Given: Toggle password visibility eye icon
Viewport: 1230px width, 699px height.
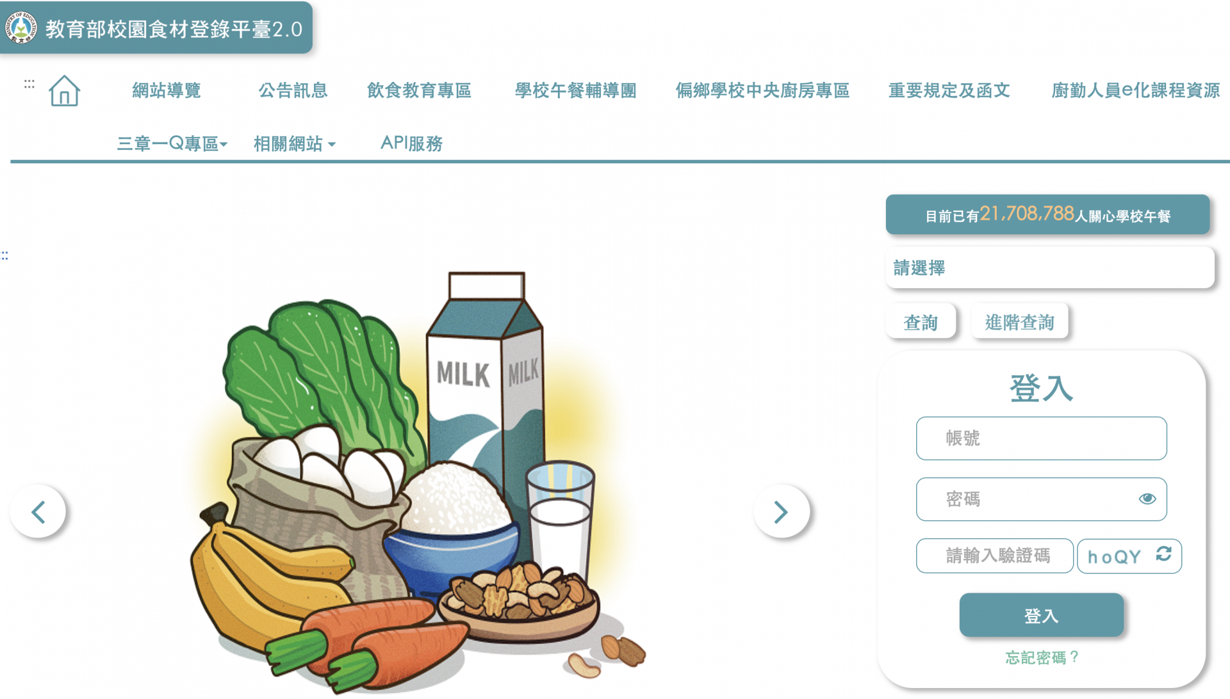Looking at the screenshot, I should (1147, 499).
